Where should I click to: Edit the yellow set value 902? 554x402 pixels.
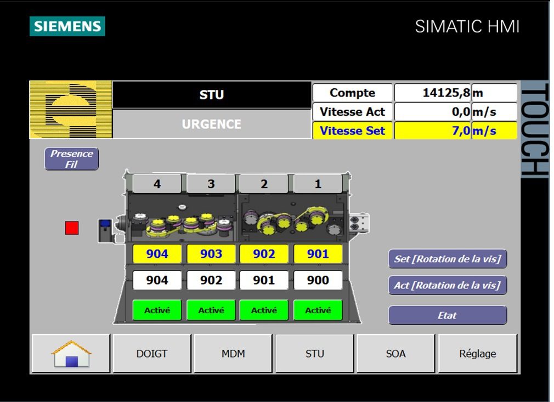click(x=264, y=253)
